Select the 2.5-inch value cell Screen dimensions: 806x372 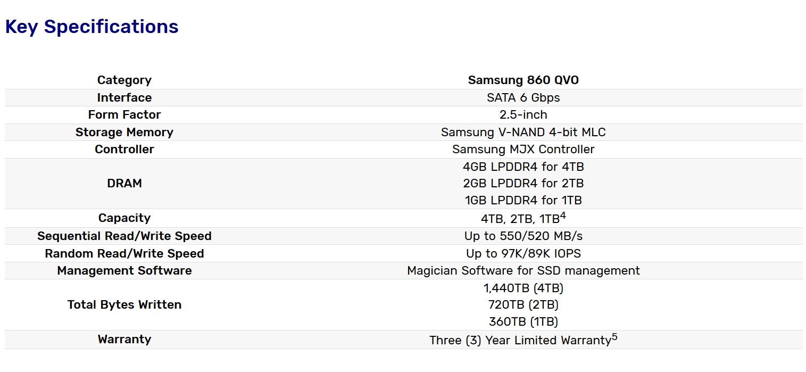coord(523,115)
